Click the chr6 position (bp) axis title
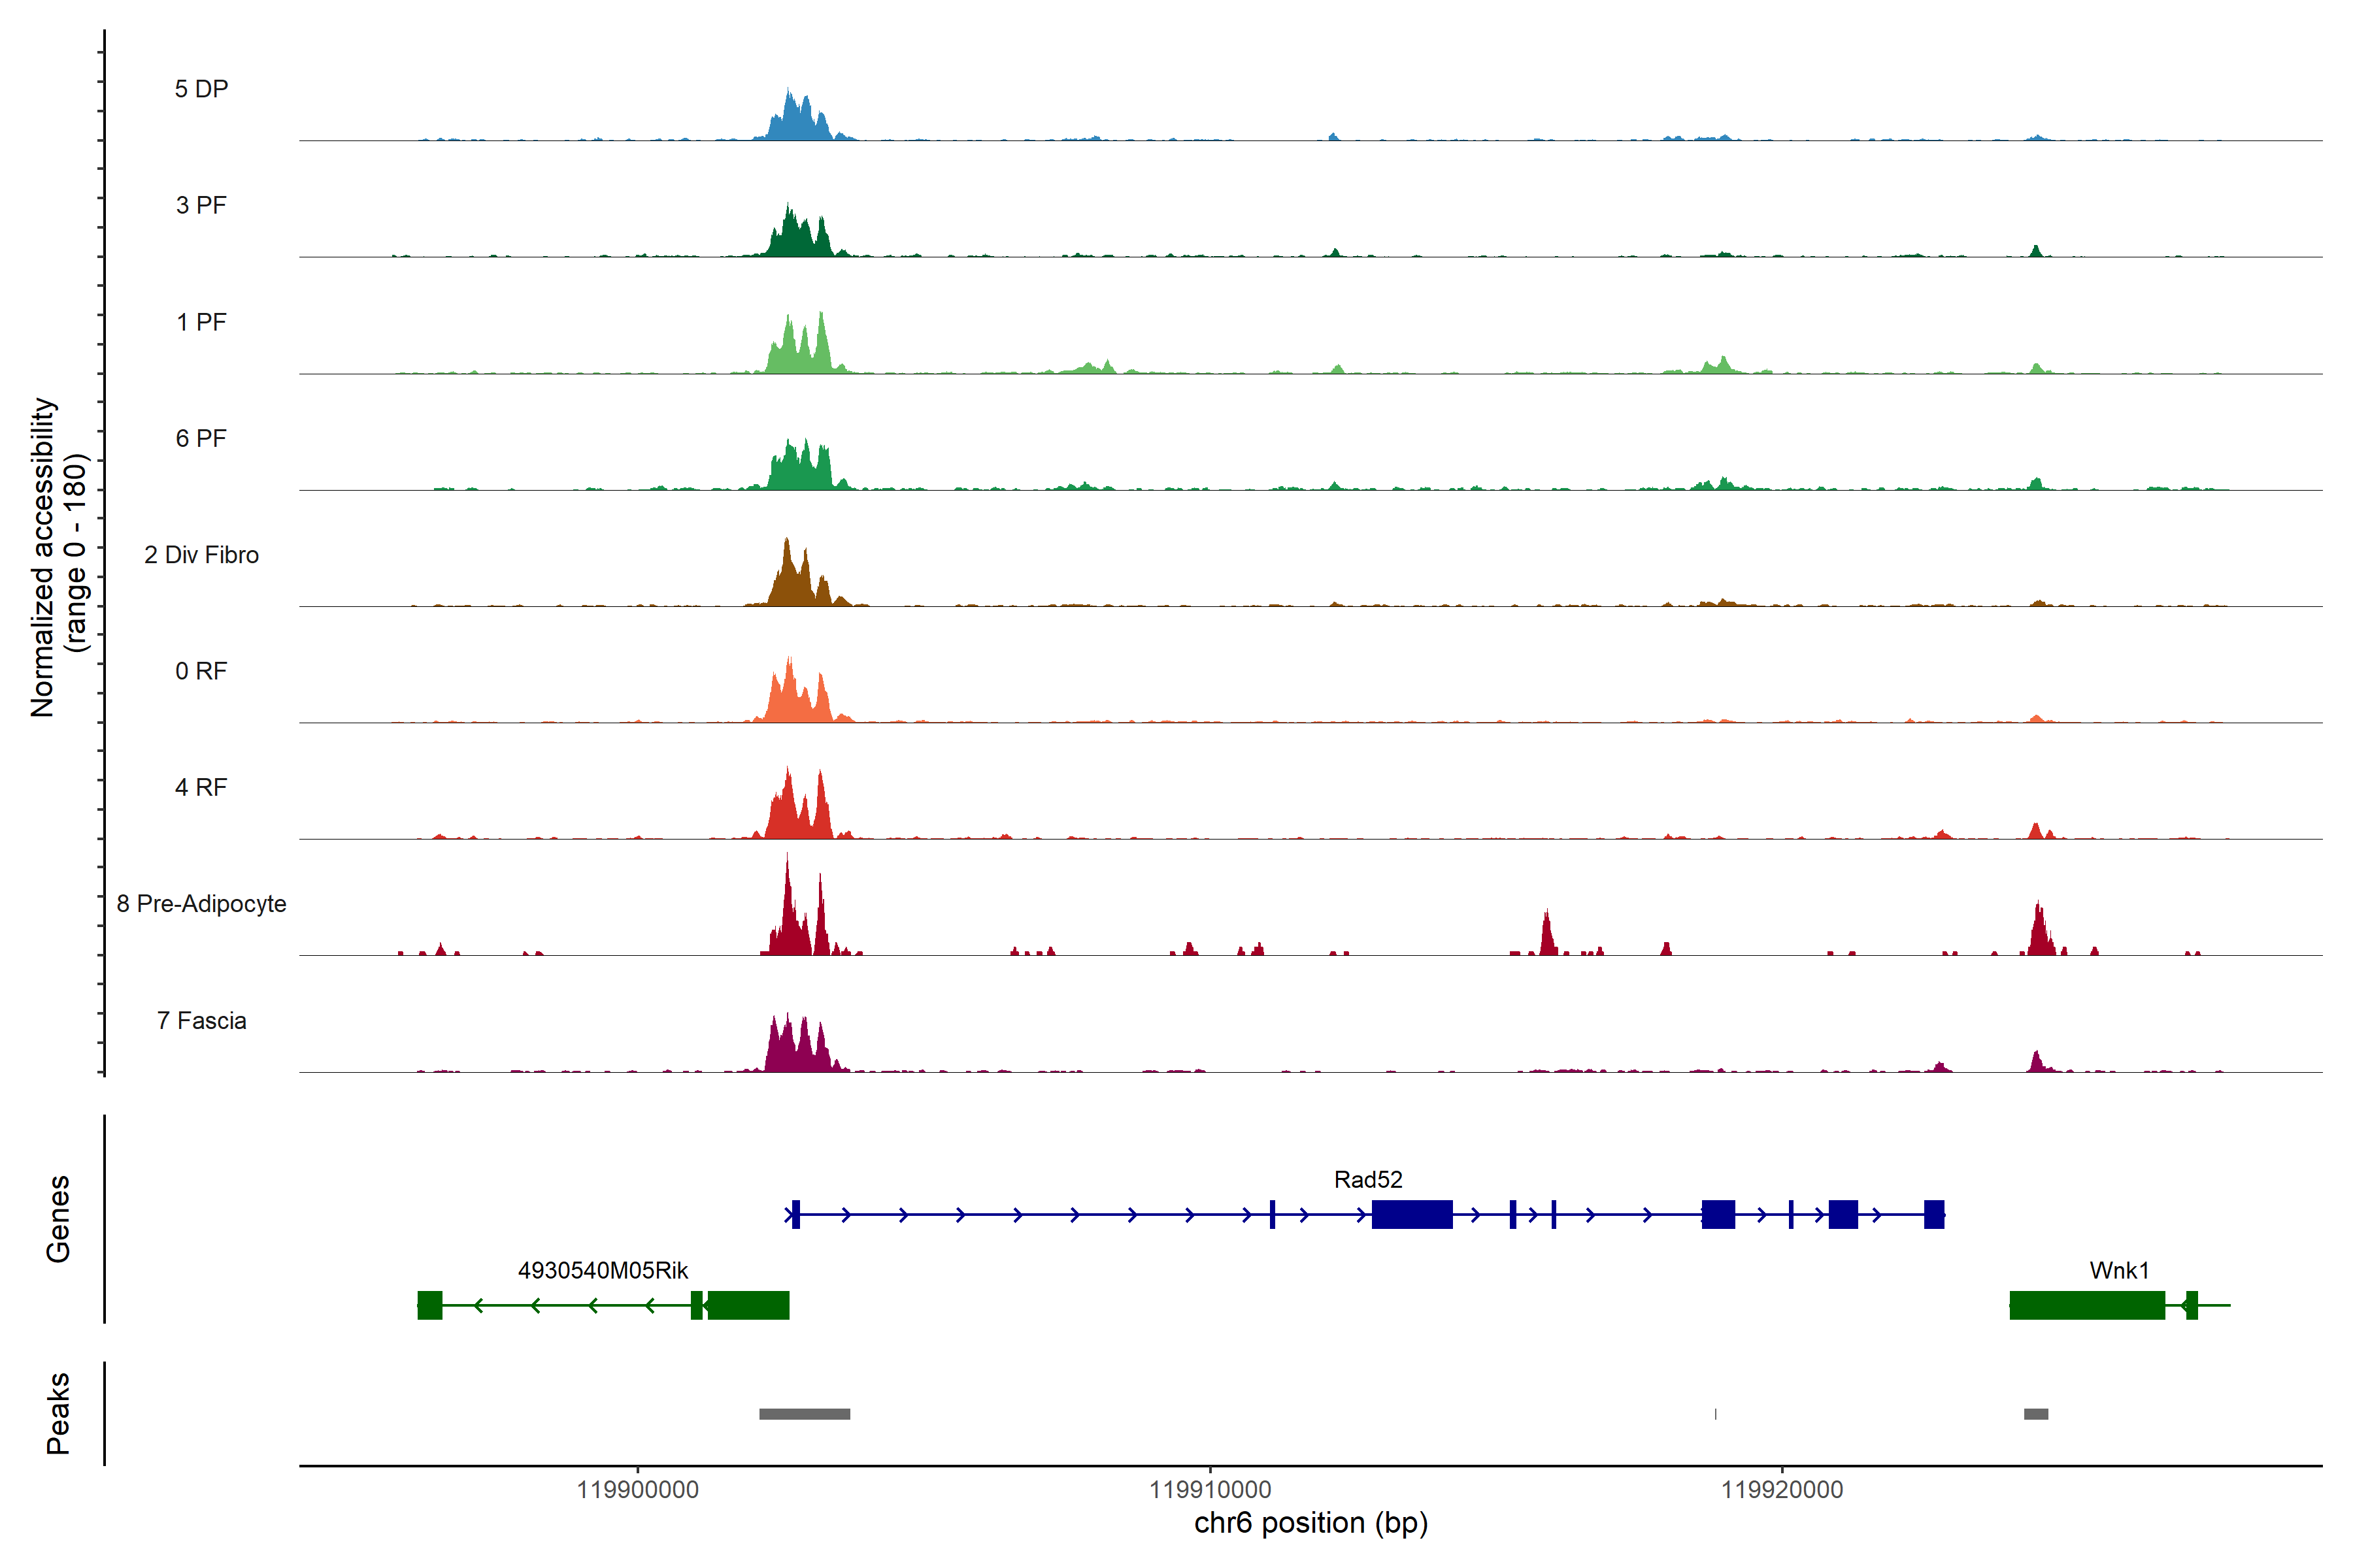This screenshot has width=2353, height=1568. (1310, 1523)
